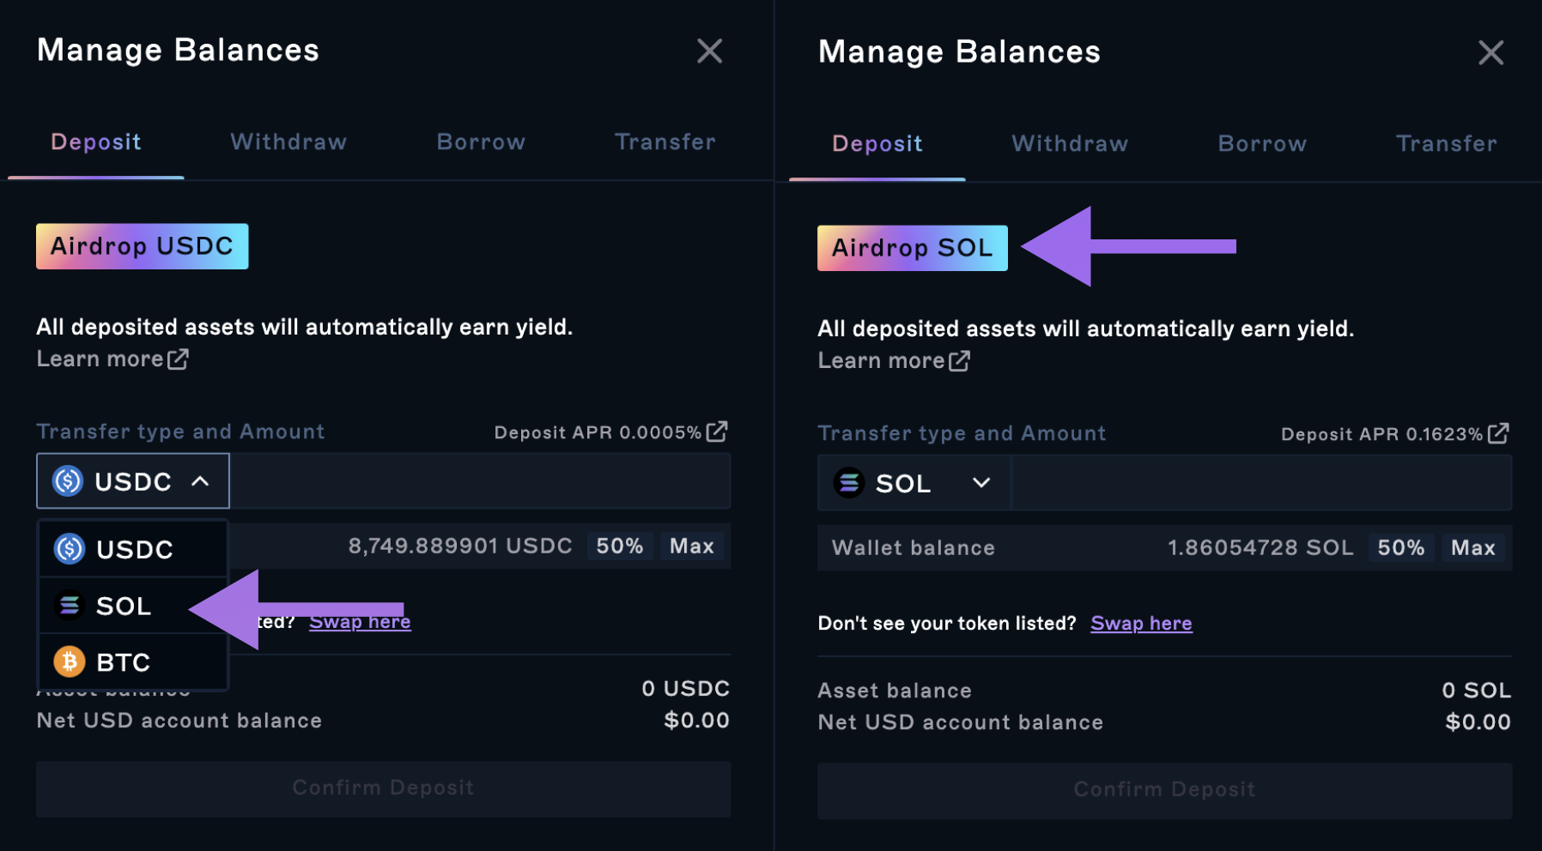Screen dimensions: 1542x851
Task: Click external link icon beside Deposit APR 0.0005%
Action: [x=717, y=432]
